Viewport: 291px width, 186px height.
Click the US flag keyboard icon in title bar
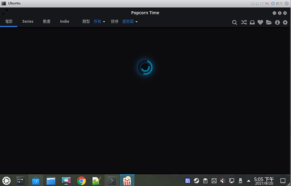[x=267, y=4]
